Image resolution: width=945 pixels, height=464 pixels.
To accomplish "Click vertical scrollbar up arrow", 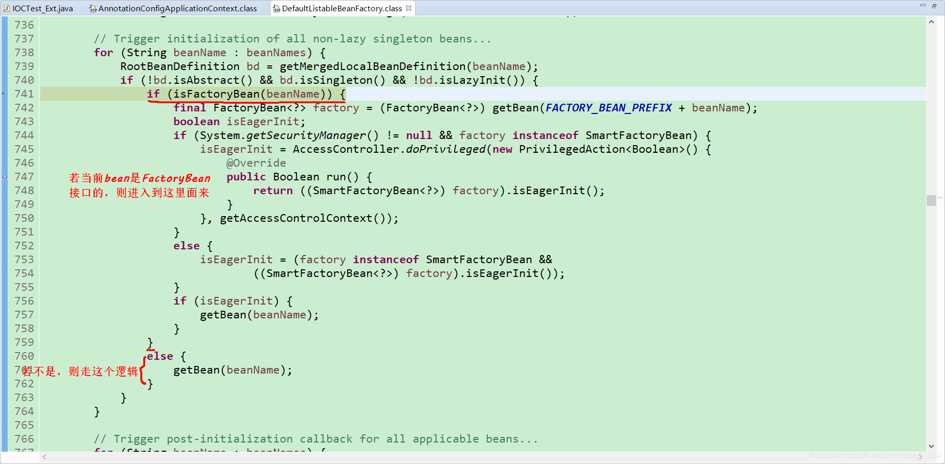I will point(931,22).
